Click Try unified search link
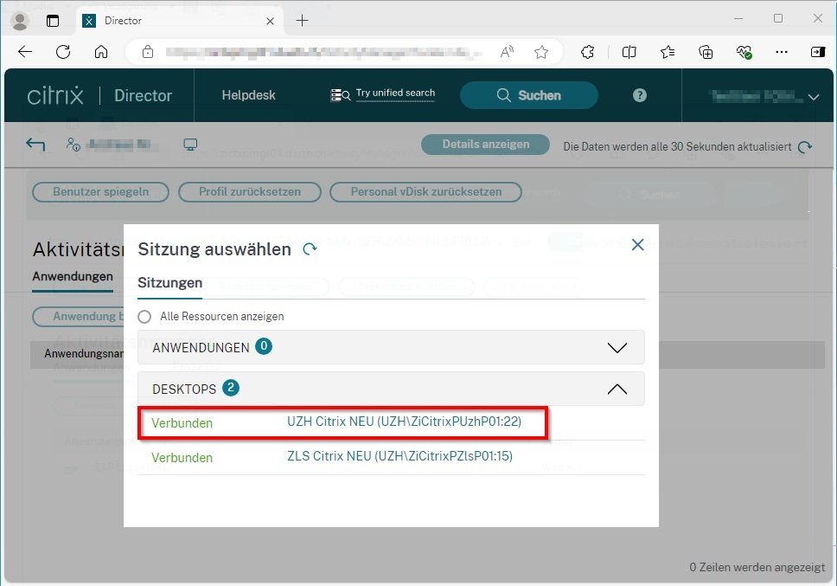 click(x=395, y=93)
